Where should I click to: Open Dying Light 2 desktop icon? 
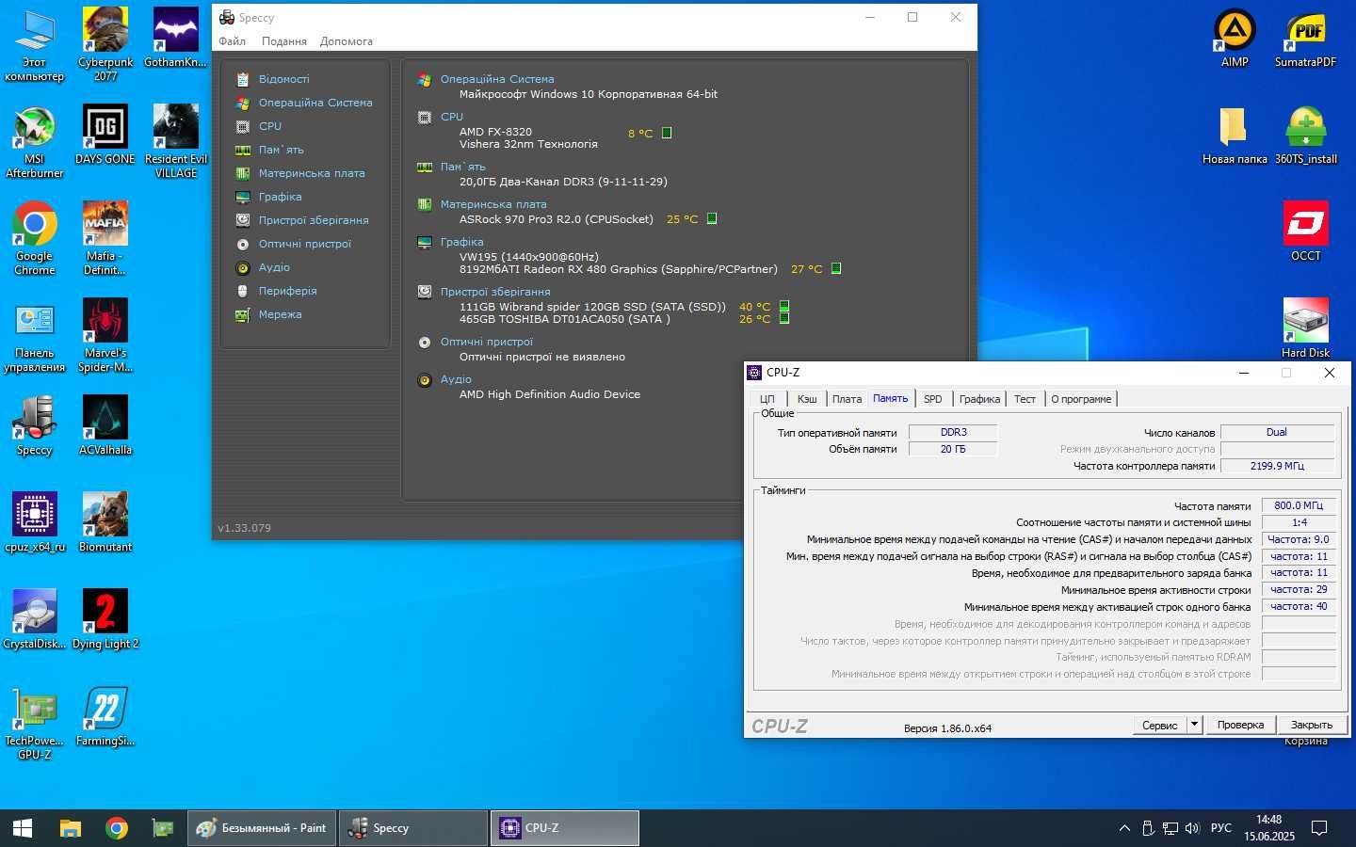point(105,620)
